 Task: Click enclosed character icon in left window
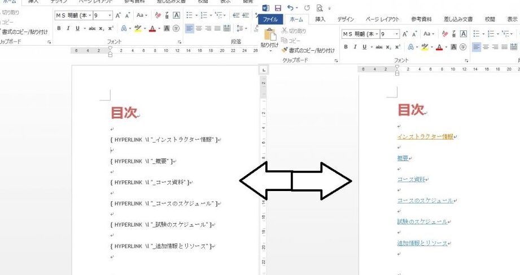click(176, 29)
